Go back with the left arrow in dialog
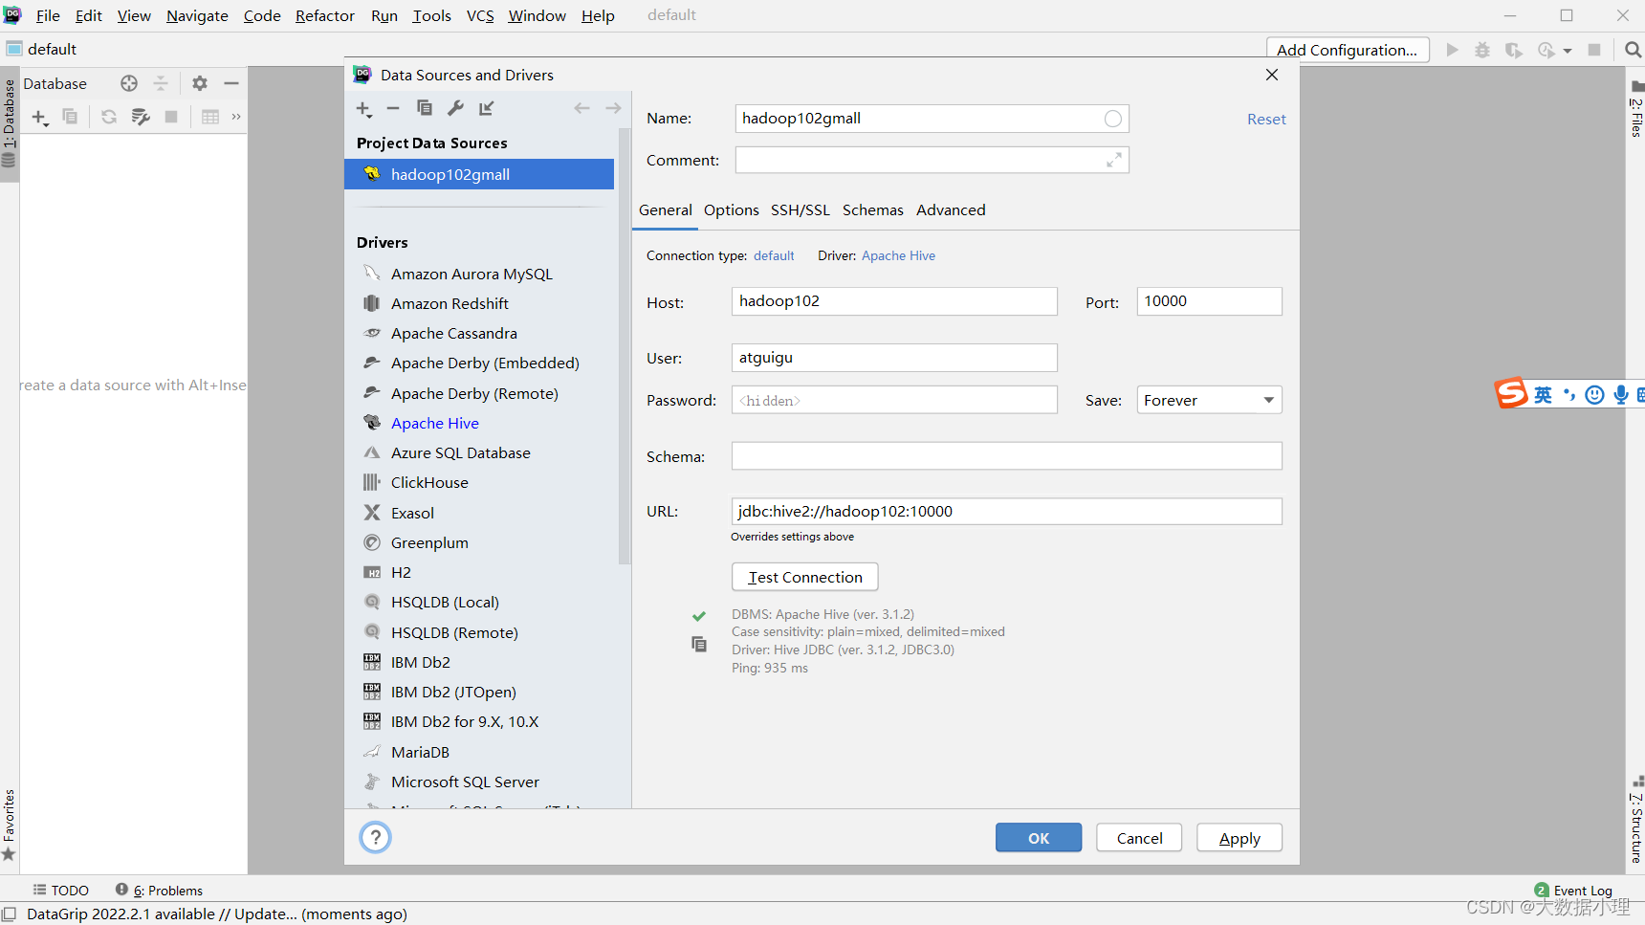This screenshot has height=925, width=1645. pyautogui.click(x=581, y=108)
